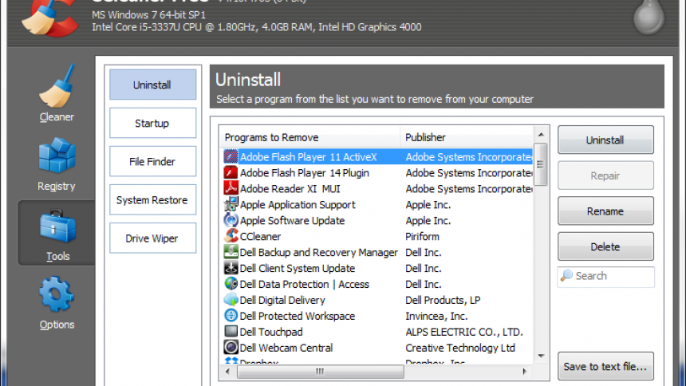This screenshot has height=386, width=686.
Task: Sort by the Programs to Remove column header
Action: [309, 137]
